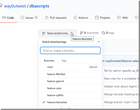Open the dbascripts repository link

point(39,6)
